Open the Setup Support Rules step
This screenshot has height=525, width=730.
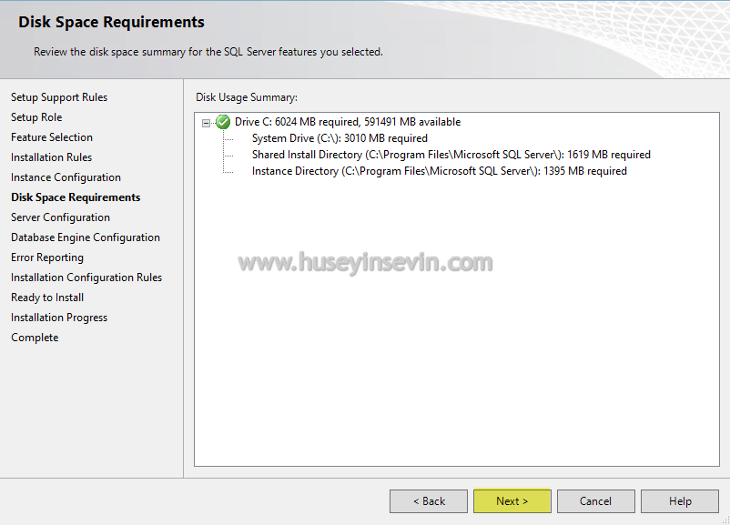(59, 97)
